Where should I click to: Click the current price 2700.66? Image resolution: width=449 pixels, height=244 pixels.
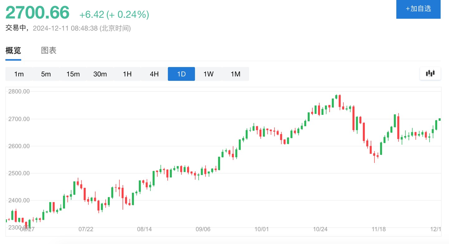[37, 13]
